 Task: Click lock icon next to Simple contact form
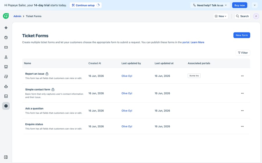[53, 89]
